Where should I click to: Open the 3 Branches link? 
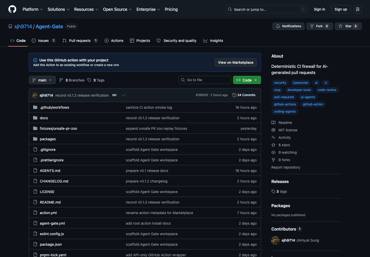[72, 80]
